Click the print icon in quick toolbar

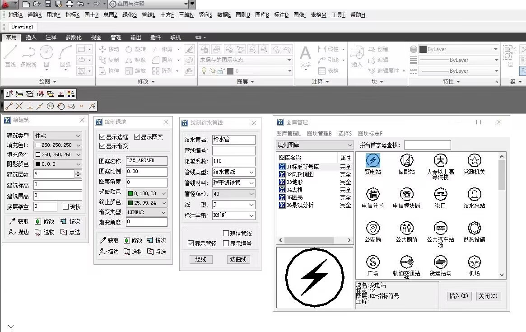[70, 4]
